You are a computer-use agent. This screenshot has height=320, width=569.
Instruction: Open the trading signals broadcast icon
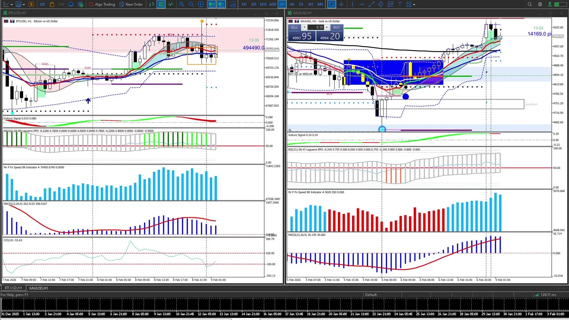(61, 4)
